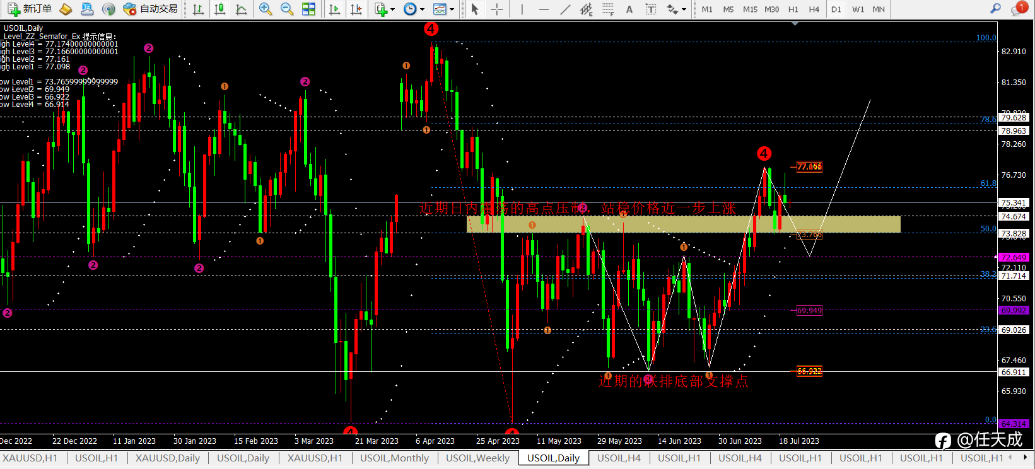Open the search magnifier icon

pyautogui.click(x=995, y=9)
